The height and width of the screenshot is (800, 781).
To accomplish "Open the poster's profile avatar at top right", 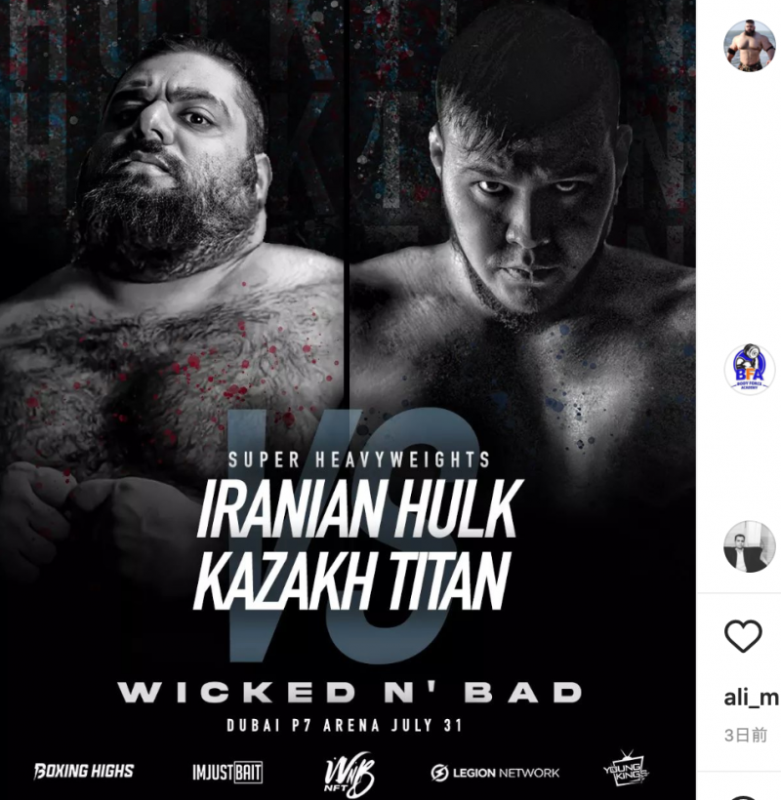I will tap(750, 46).
